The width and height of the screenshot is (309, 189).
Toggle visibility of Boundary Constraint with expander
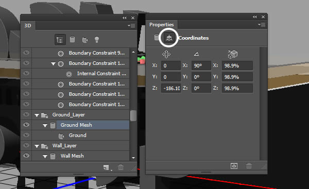[x=26, y=63]
